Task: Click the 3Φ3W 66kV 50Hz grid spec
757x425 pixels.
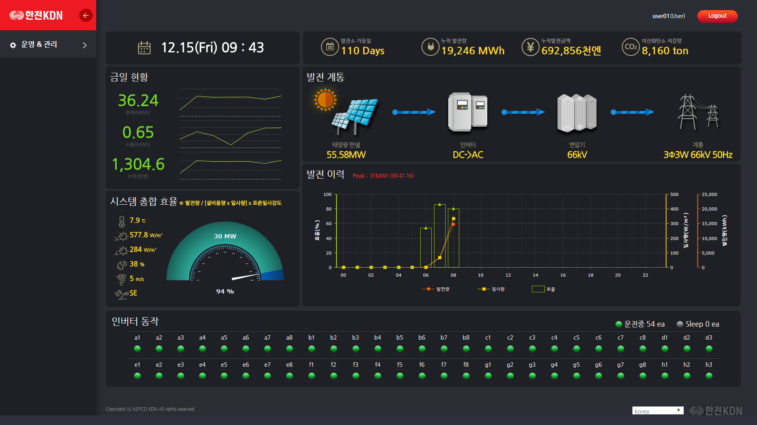Action: tap(698, 155)
